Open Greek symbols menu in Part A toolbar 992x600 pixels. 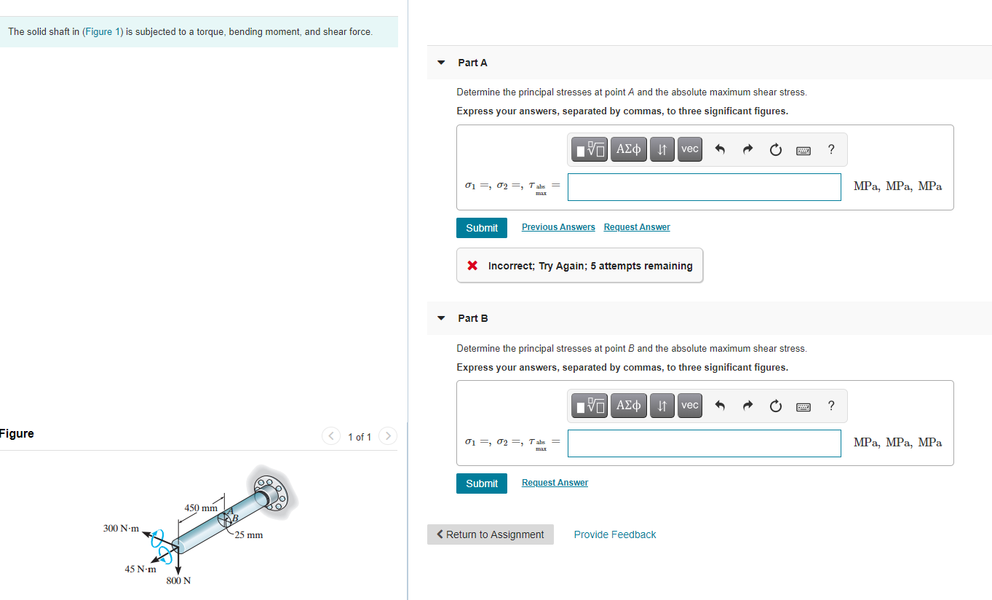(629, 149)
